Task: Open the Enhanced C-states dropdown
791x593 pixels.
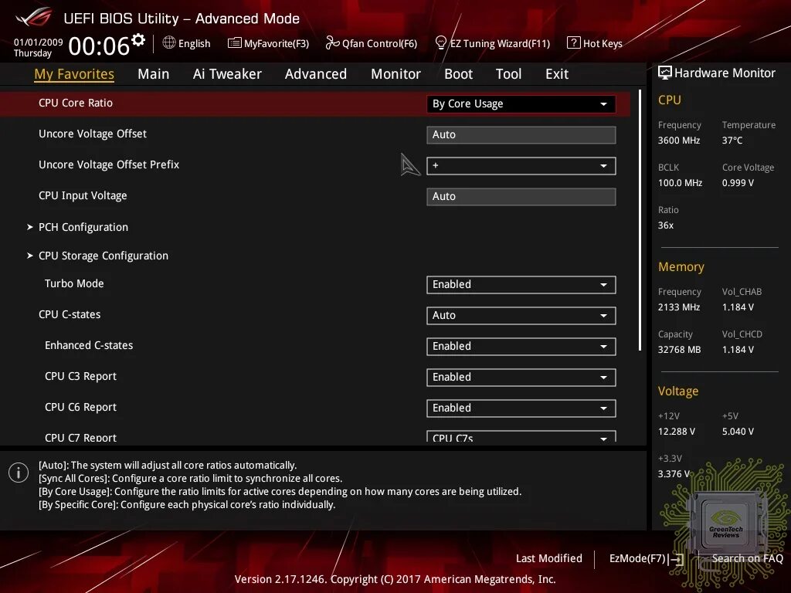Action: click(x=521, y=347)
